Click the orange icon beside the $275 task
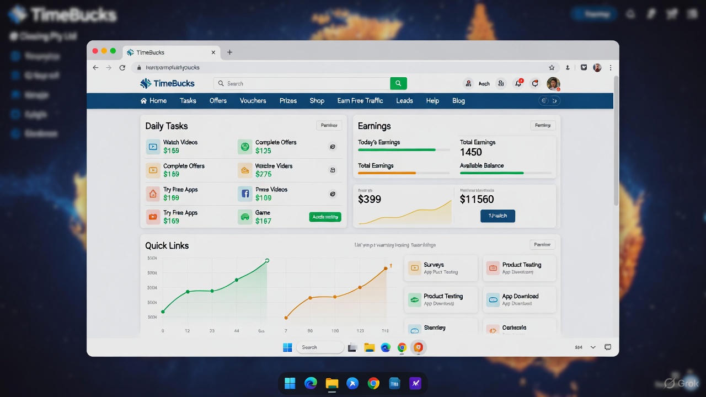This screenshot has width=706, height=397. coord(245,170)
